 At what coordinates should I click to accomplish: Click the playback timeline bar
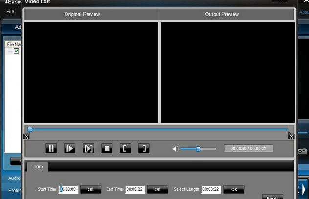[x=159, y=129]
